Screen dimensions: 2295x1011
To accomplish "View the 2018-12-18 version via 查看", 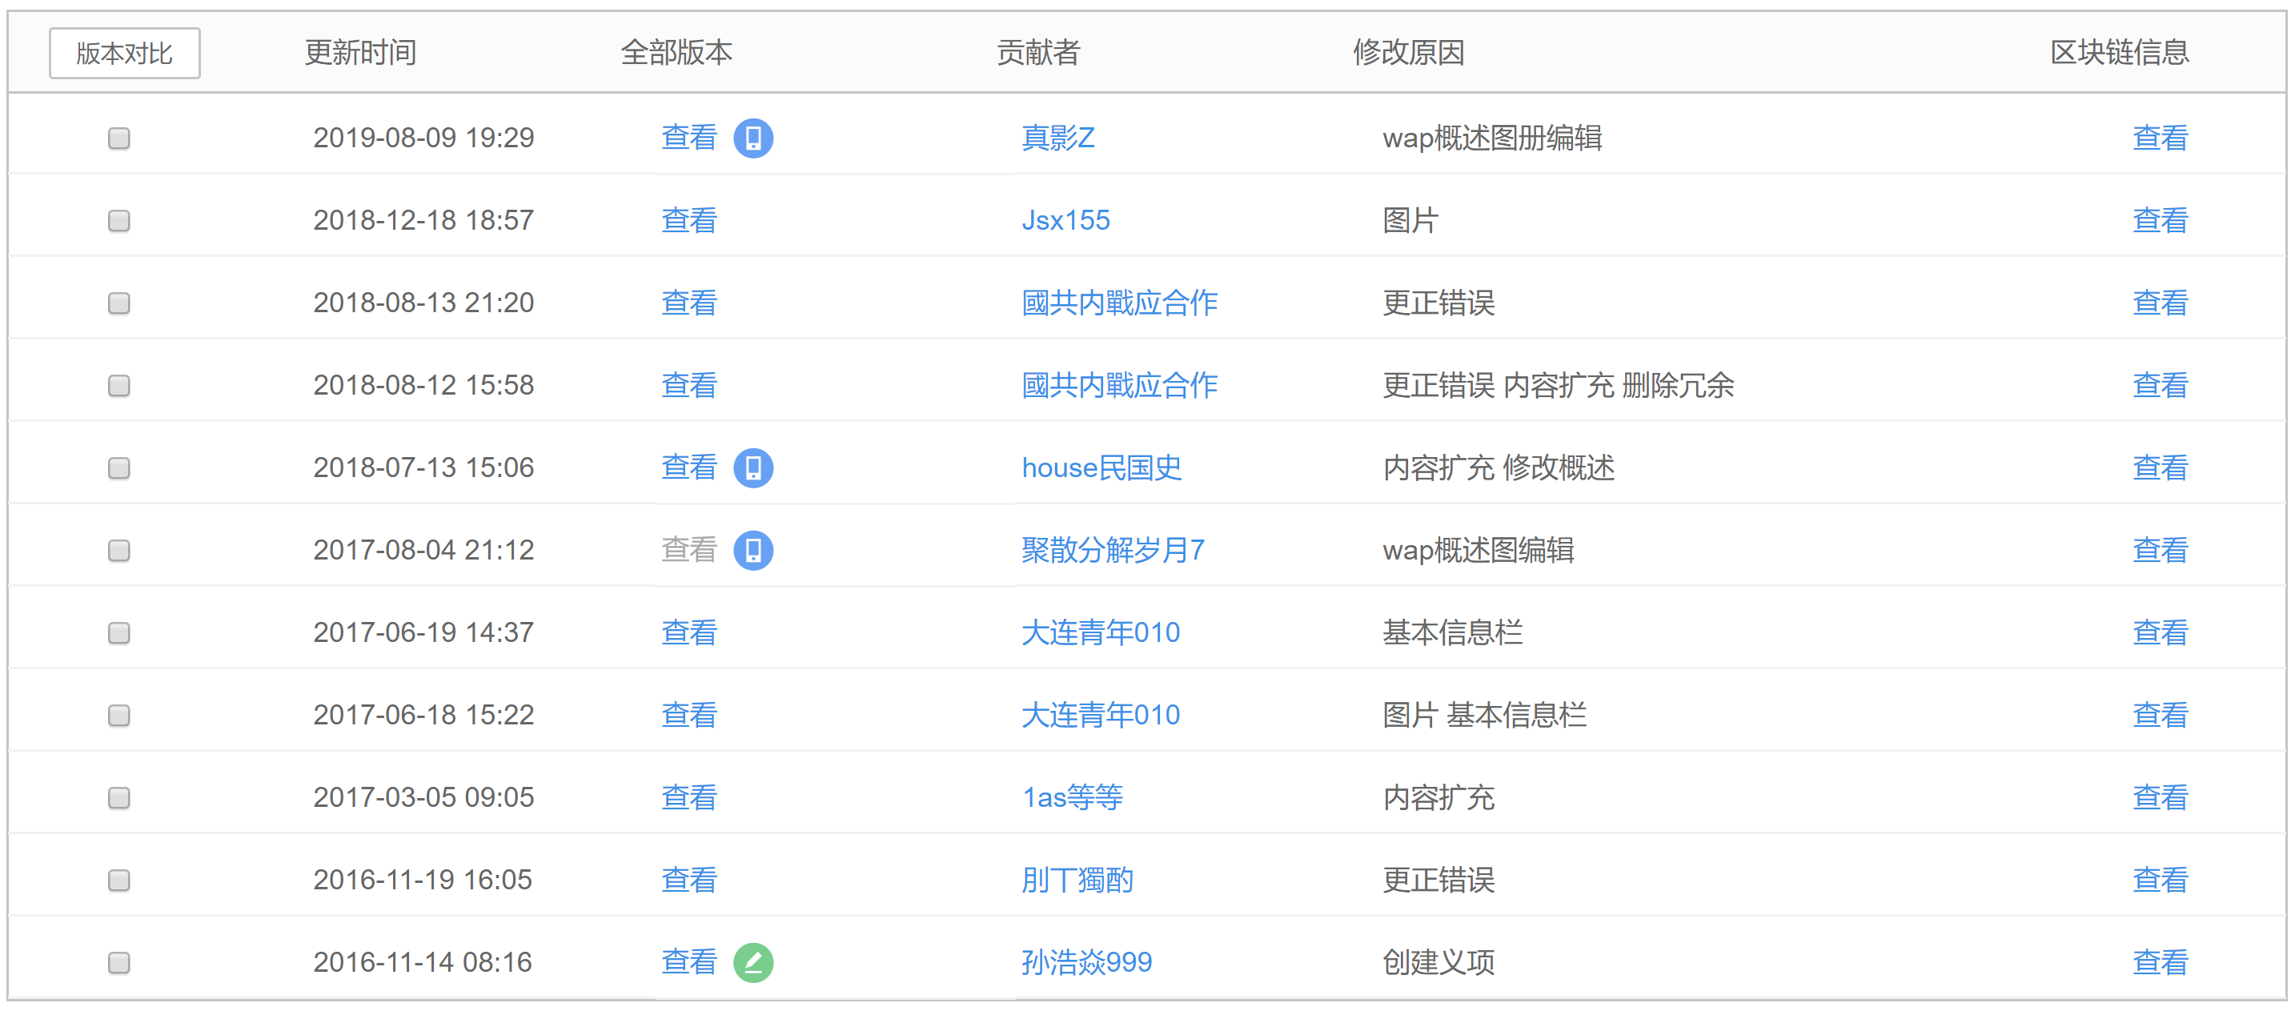I will click(688, 221).
